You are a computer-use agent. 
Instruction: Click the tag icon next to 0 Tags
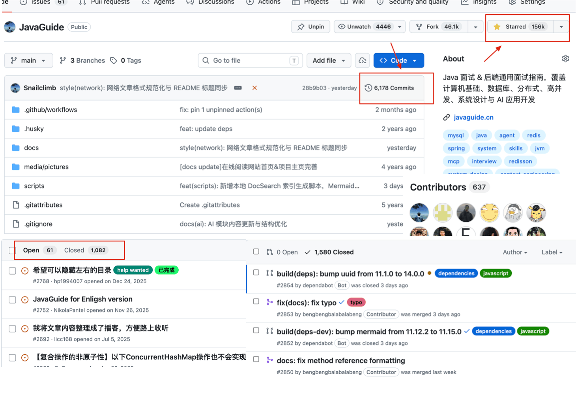click(x=114, y=60)
